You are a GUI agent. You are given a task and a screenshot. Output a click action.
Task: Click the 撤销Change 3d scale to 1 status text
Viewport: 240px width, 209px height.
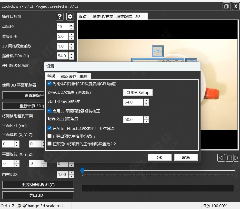pyautogui.click(x=41, y=206)
